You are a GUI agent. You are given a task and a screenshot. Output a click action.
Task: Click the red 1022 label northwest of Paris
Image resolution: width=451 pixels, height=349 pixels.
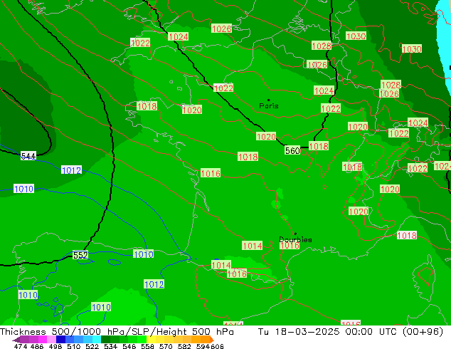pos(223,88)
